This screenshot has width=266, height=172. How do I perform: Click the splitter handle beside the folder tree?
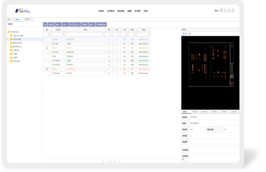tap(42, 93)
